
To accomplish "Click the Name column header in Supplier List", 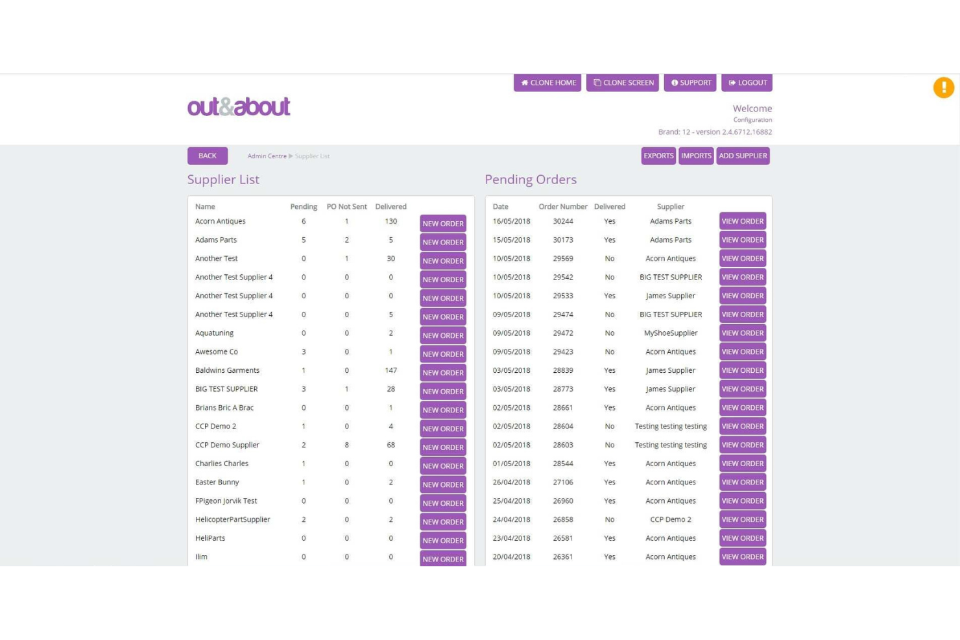I will pyautogui.click(x=205, y=206).
